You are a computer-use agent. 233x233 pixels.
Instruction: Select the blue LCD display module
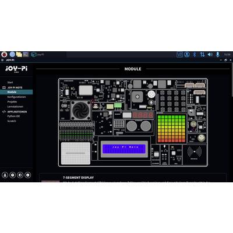(x=124, y=149)
